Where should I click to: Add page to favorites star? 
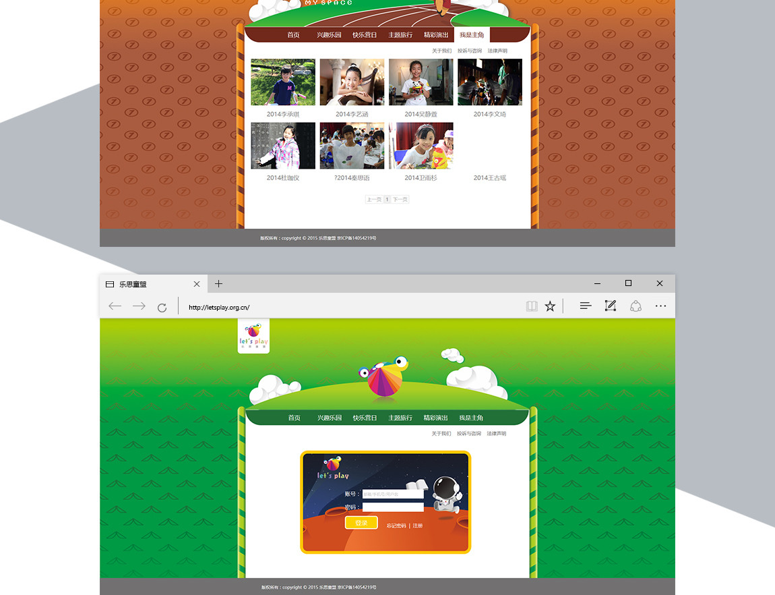(x=550, y=306)
